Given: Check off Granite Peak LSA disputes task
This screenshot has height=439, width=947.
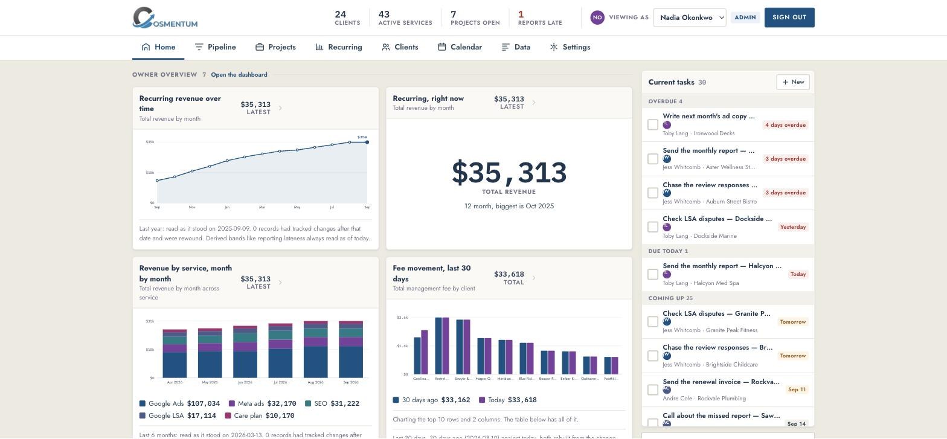Looking at the screenshot, I should 653,322.
